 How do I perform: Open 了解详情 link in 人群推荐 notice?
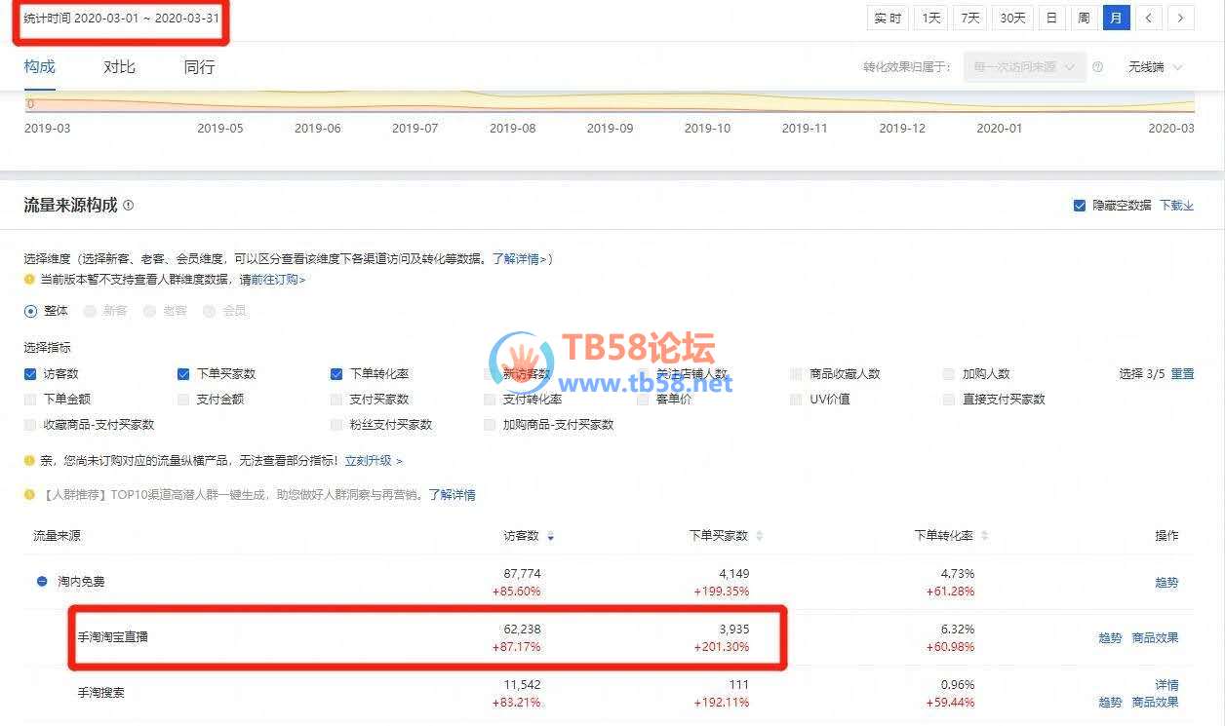(x=452, y=494)
